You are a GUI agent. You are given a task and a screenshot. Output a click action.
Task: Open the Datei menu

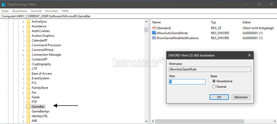click(x=5, y=11)
